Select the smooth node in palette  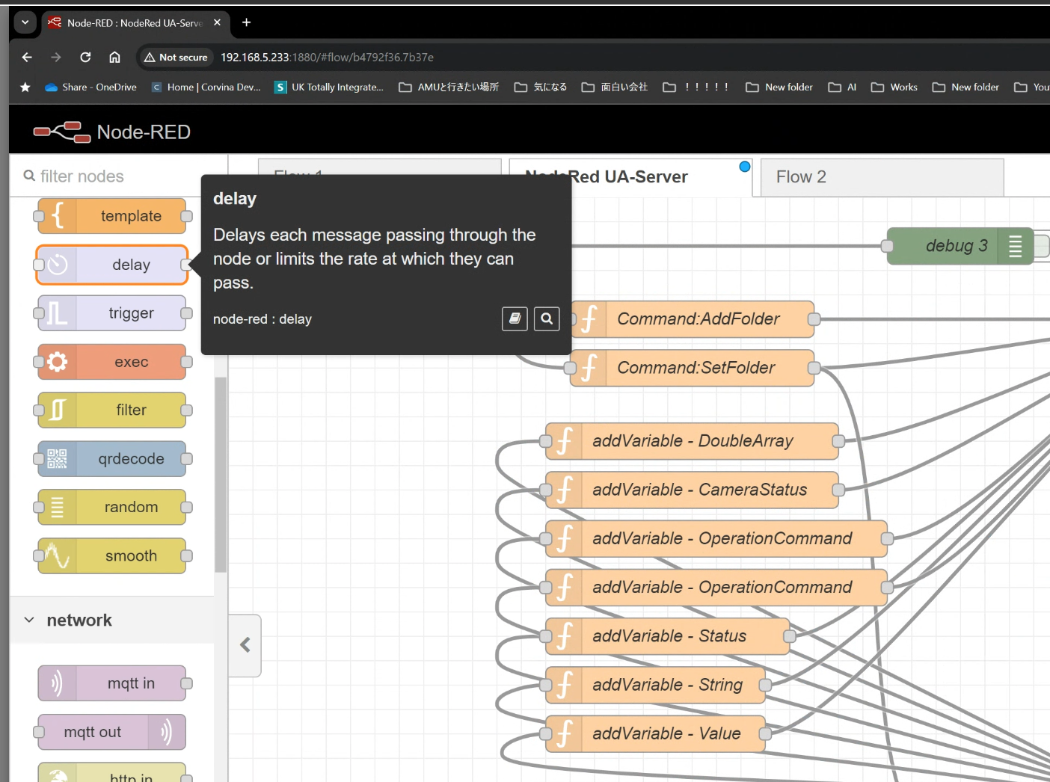112,555
